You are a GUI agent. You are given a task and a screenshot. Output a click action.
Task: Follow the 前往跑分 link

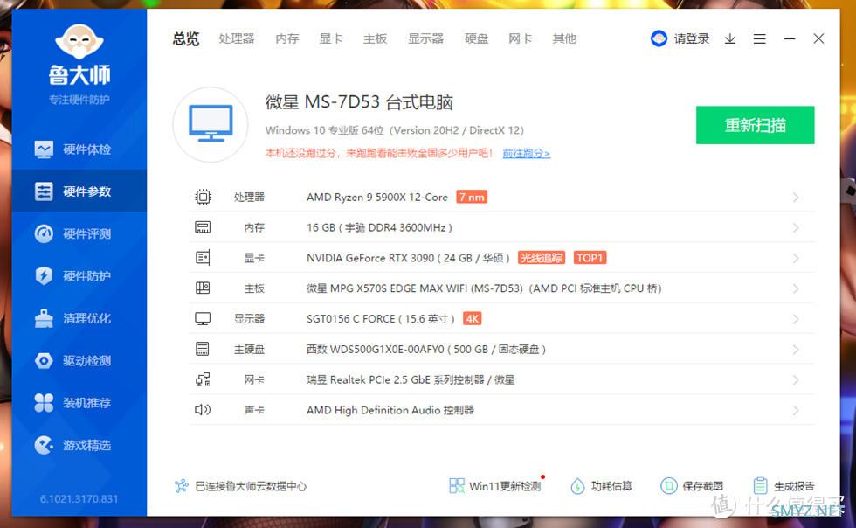[x=526, y=154]
